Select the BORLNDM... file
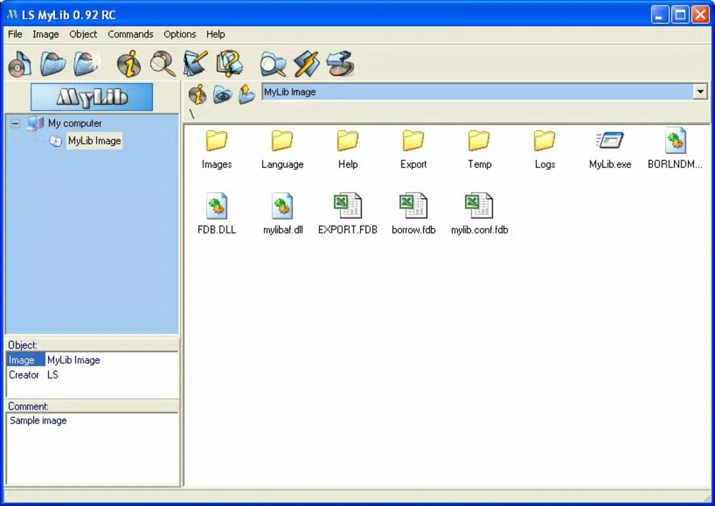Image resolution: width=715 pixels, height=506 pixels. [675, 150]
